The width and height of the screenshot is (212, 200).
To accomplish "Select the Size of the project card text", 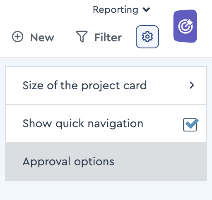I will pyautogui.click(x=84, y=86).
